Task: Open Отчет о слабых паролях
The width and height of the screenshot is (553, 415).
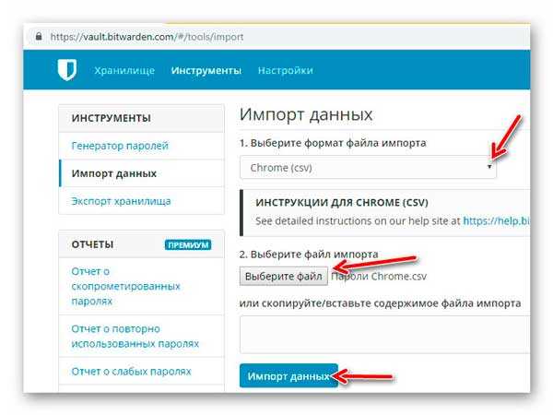Action: [x=131, y=372]
